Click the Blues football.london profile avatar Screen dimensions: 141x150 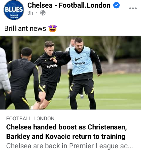click(x=14, y=10)
